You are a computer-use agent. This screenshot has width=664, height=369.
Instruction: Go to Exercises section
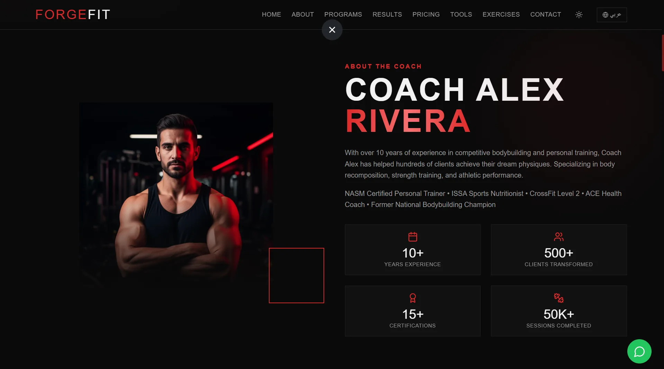pos(501,15)
